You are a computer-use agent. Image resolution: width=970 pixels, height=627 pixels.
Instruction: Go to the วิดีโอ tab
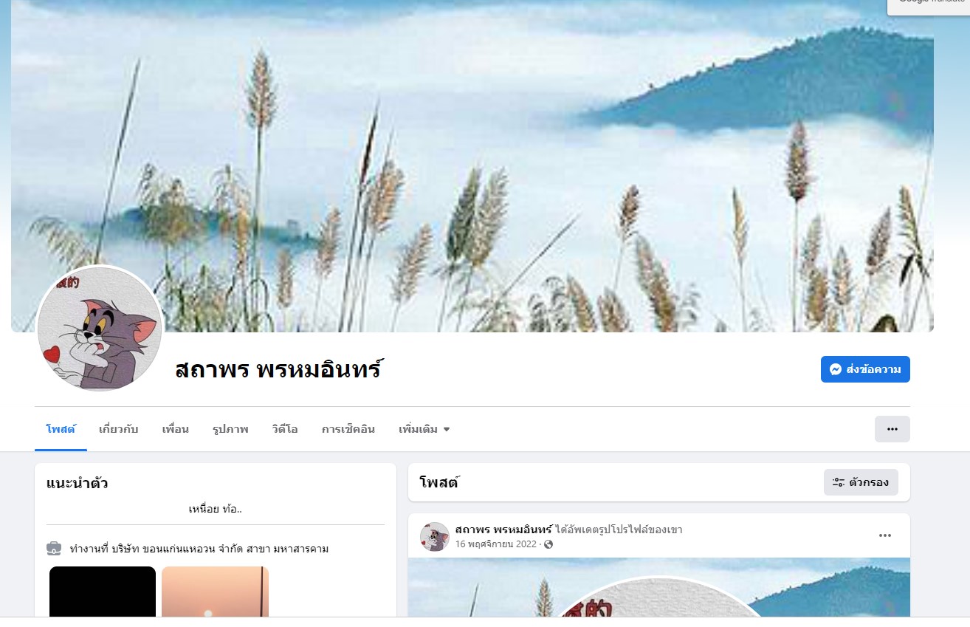point(284,429)
